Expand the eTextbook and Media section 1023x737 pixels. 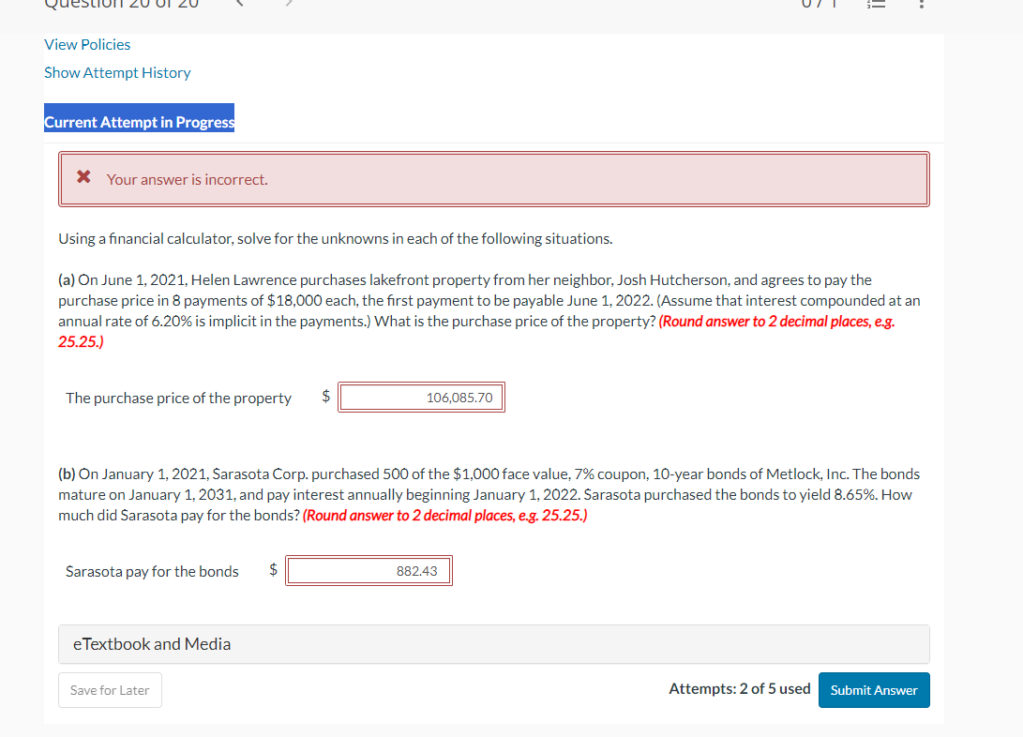[x=152, y=644]
